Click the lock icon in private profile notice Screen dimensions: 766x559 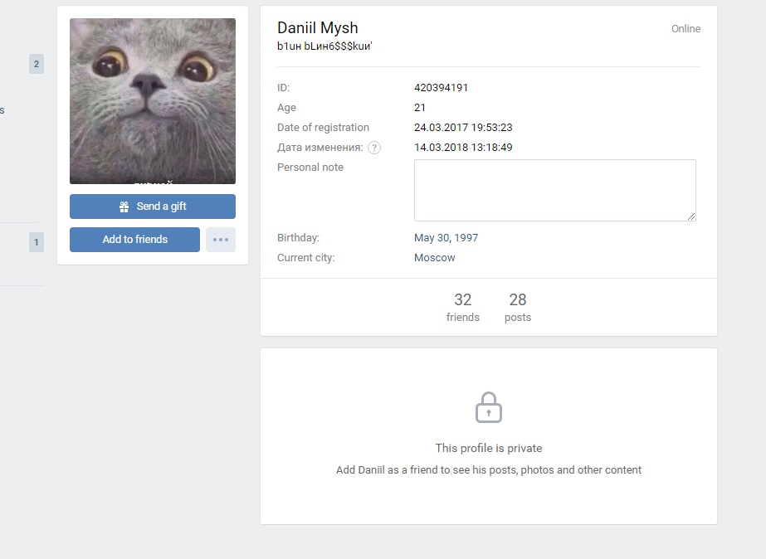[489, 407]
